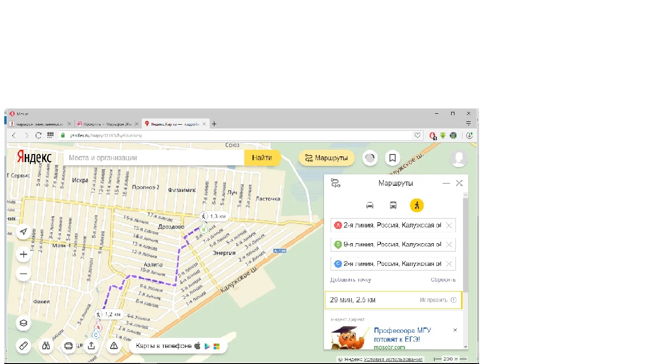Click the share map icon
The width and height of the screenshot is (648, 364).
coord(91,346)
